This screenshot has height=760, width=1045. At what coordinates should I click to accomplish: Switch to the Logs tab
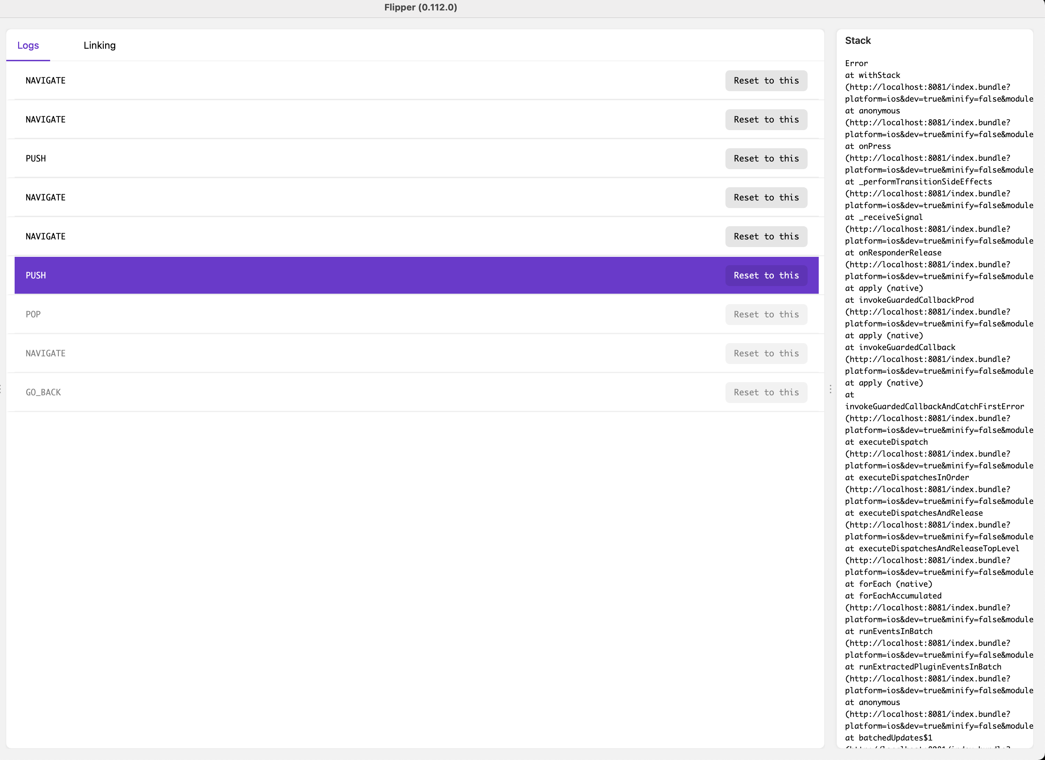click(28, 45)
